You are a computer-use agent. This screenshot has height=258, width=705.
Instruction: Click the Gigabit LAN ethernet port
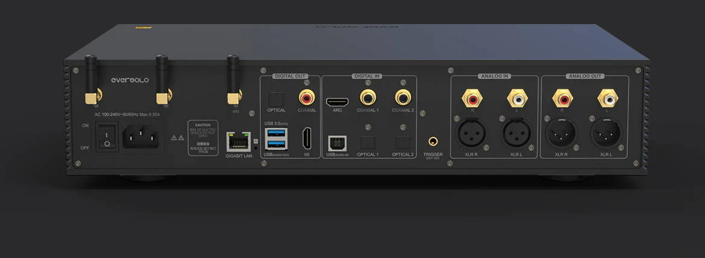click(238, 141)
